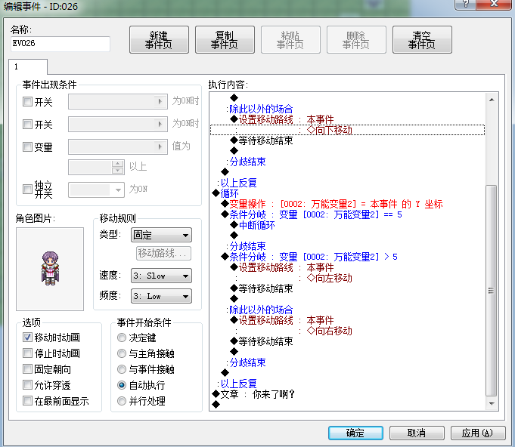Select the 并行处理 trigger radio button
Screen dimensions: 515x447
pyautogui.click(x=122, y=401)
